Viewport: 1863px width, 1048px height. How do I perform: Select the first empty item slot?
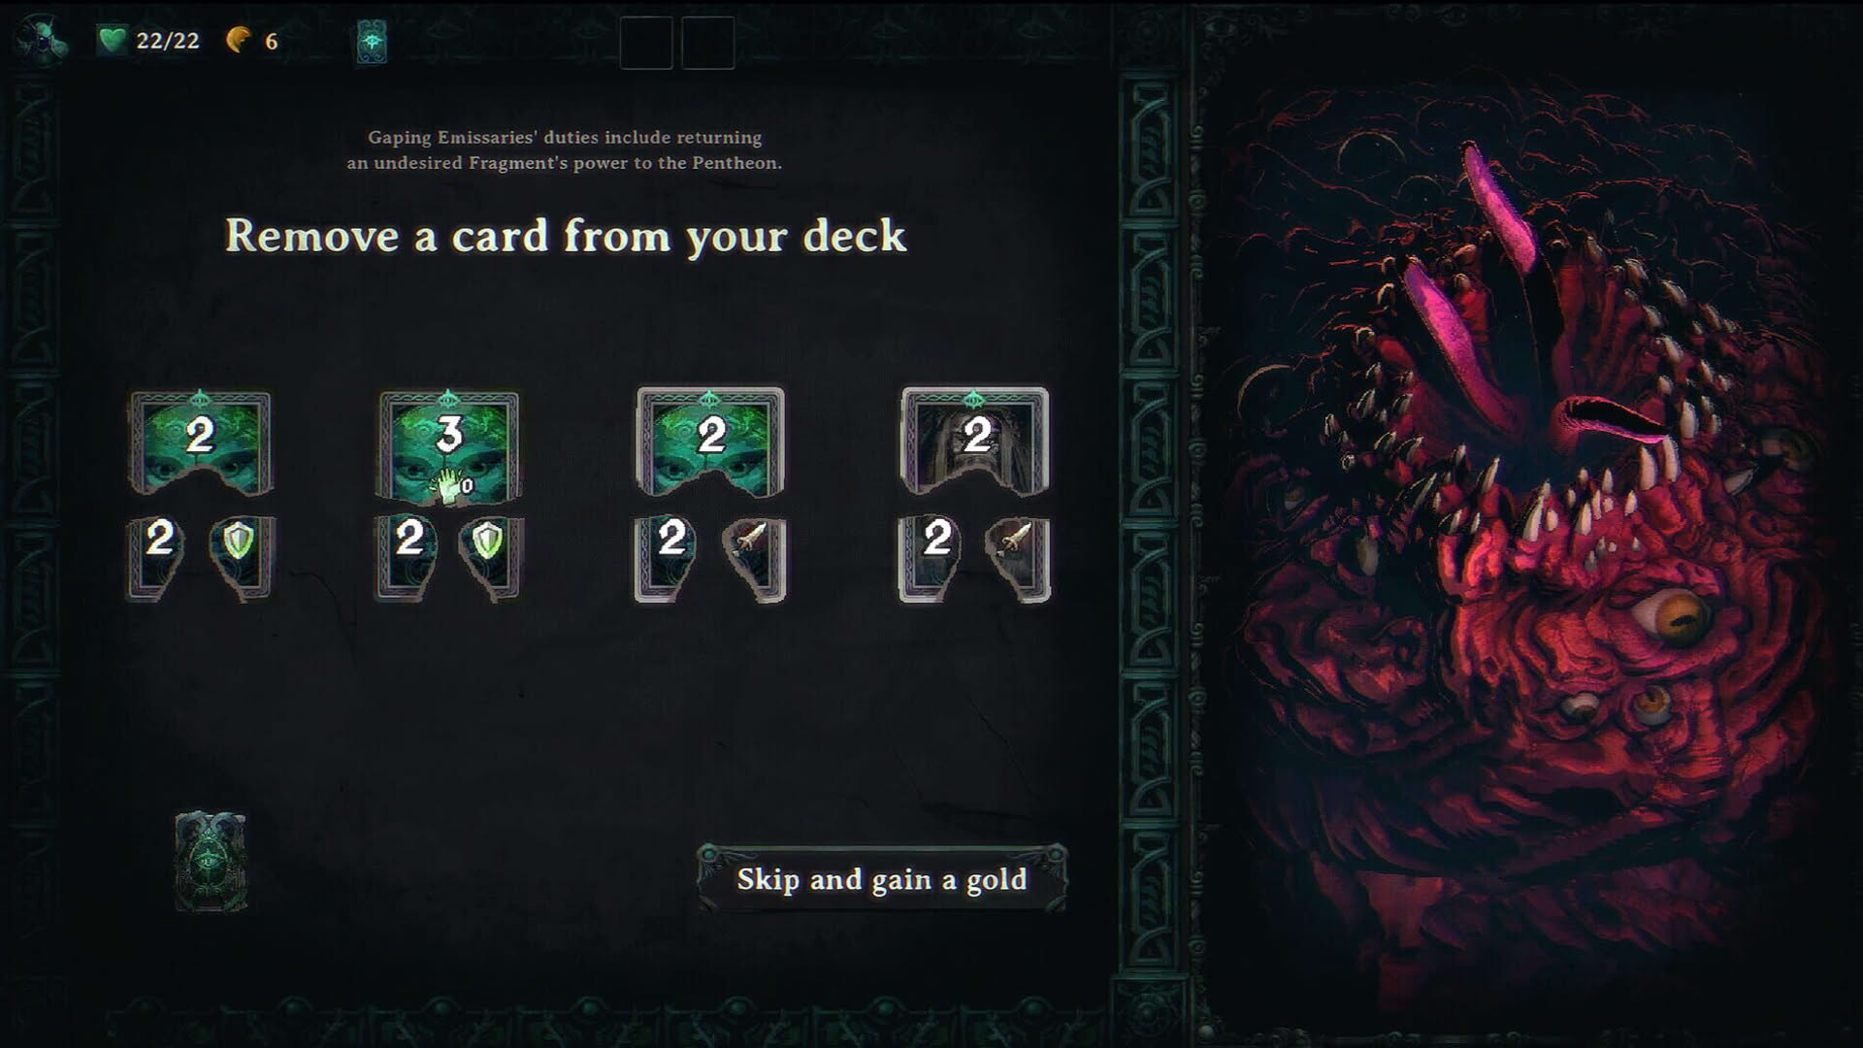[646, 44]
